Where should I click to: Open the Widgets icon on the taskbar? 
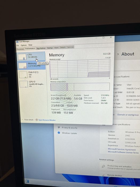point(27,181)
